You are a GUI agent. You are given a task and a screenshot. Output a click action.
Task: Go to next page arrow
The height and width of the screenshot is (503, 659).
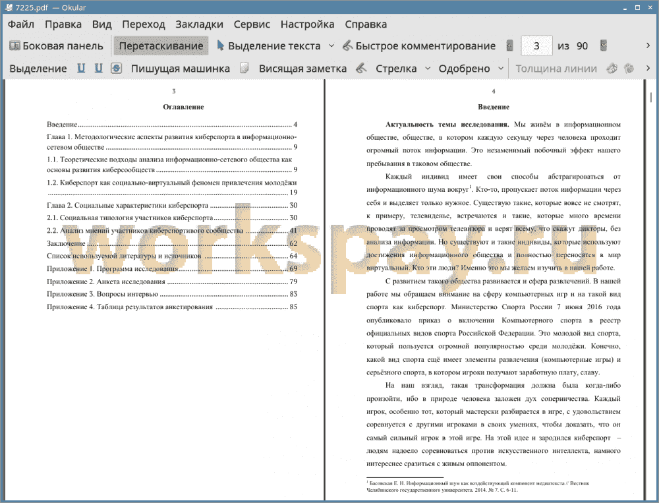coord(604,45)
